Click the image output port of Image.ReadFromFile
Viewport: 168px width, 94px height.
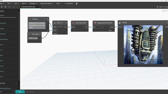112,27
